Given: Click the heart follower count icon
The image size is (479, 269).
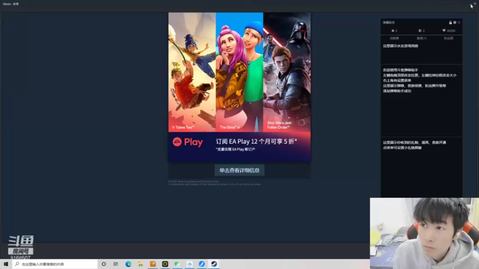Looking at the screenshot, I should (x=444, y=30).
